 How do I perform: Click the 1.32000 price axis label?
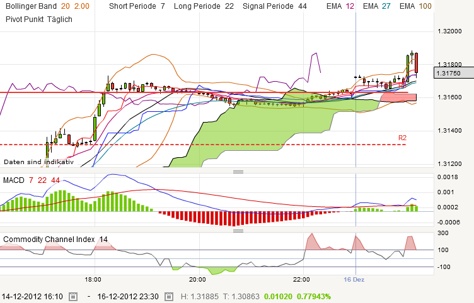click(449, 31)
